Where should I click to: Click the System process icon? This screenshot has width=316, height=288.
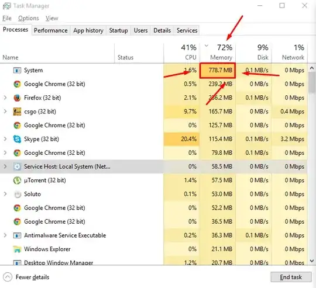point(17,70)
